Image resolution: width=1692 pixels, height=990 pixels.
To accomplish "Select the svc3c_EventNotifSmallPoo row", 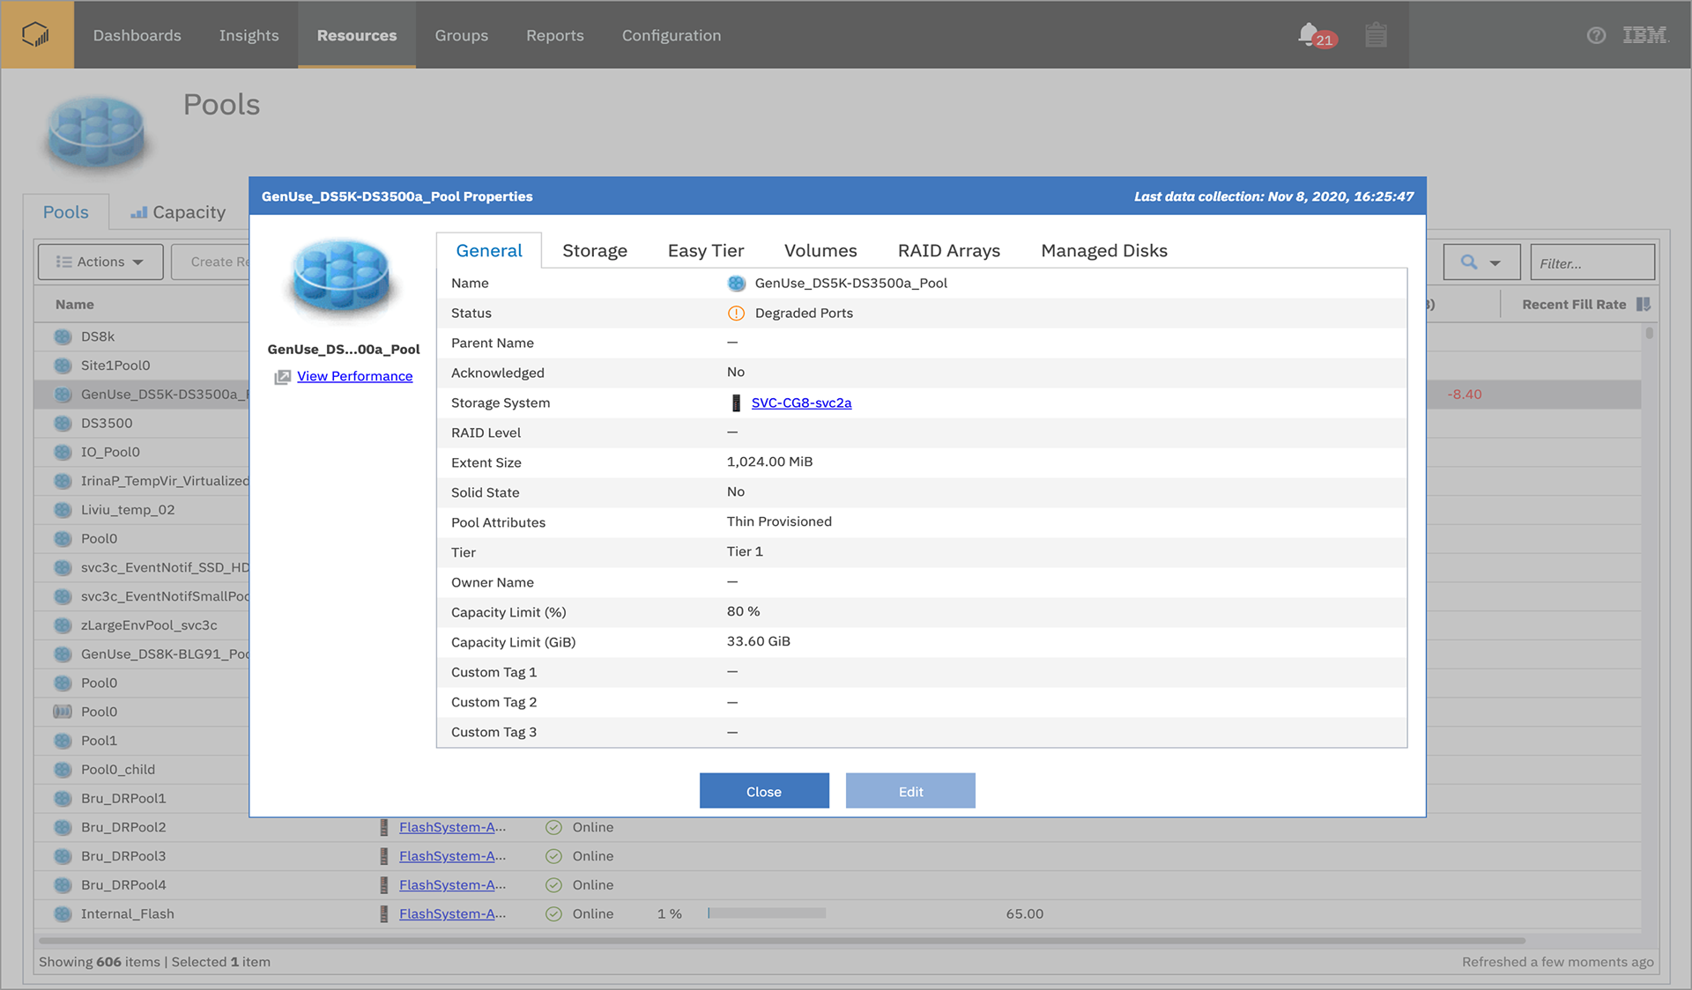I will pyautogui.click(x=143, y=596).
